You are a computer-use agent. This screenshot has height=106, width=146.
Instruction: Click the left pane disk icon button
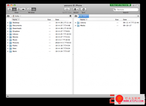click(70, 16)
